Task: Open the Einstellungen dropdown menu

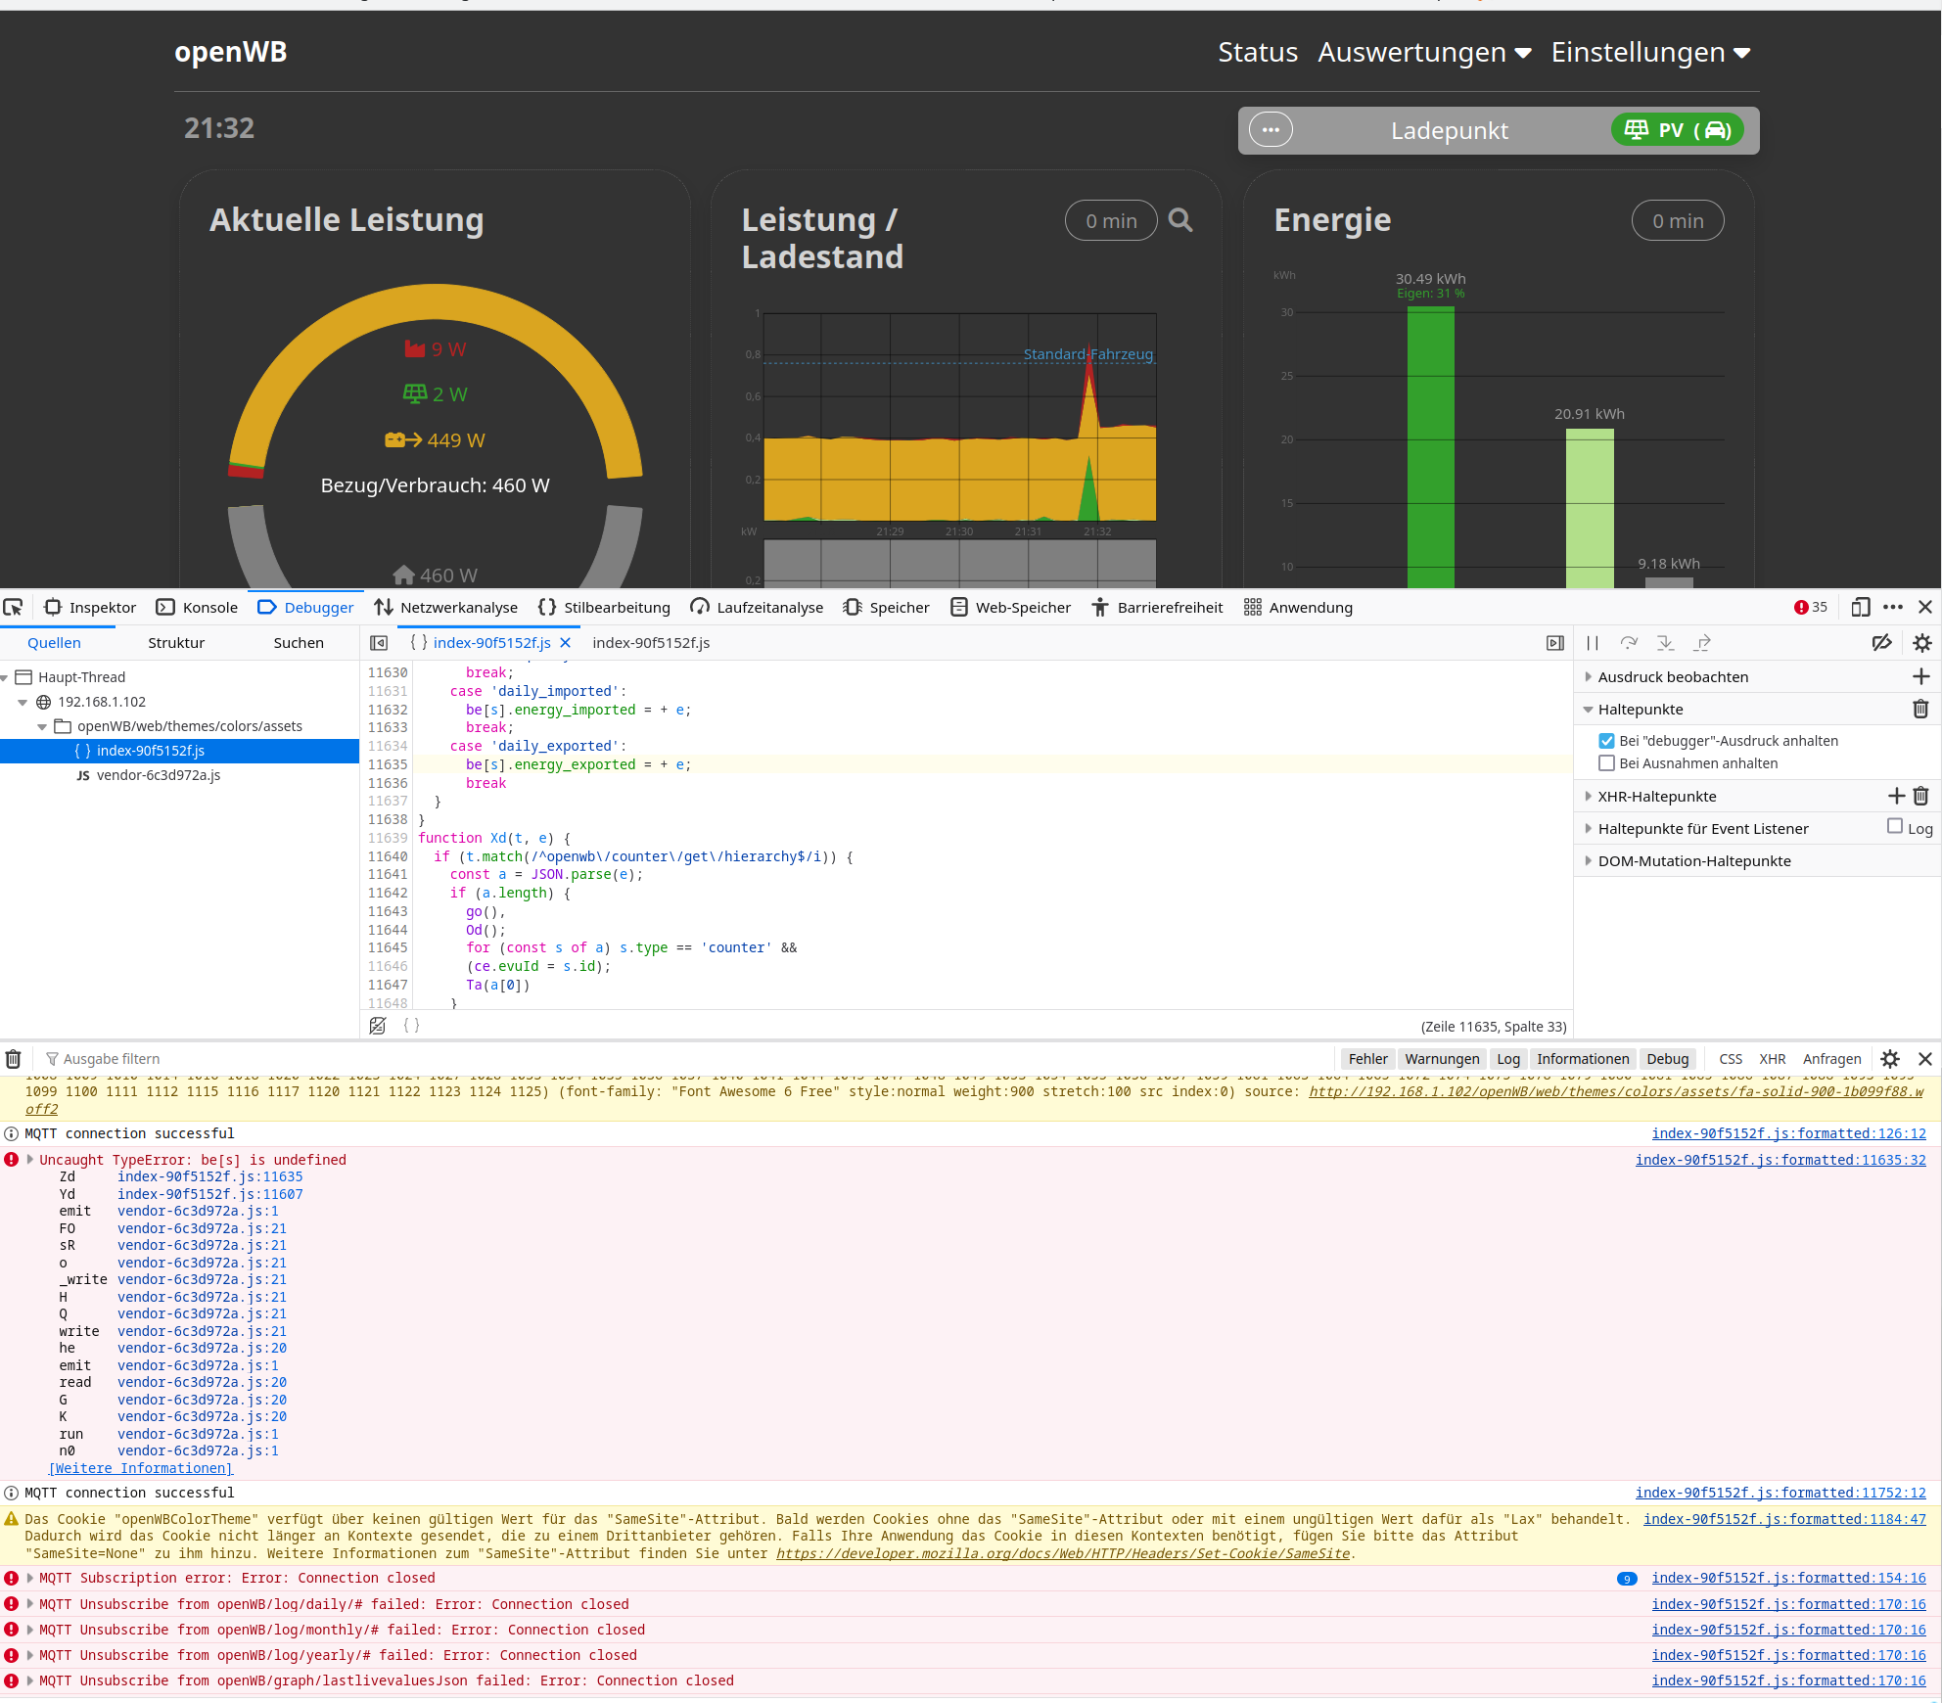Action: (1650, 53)
